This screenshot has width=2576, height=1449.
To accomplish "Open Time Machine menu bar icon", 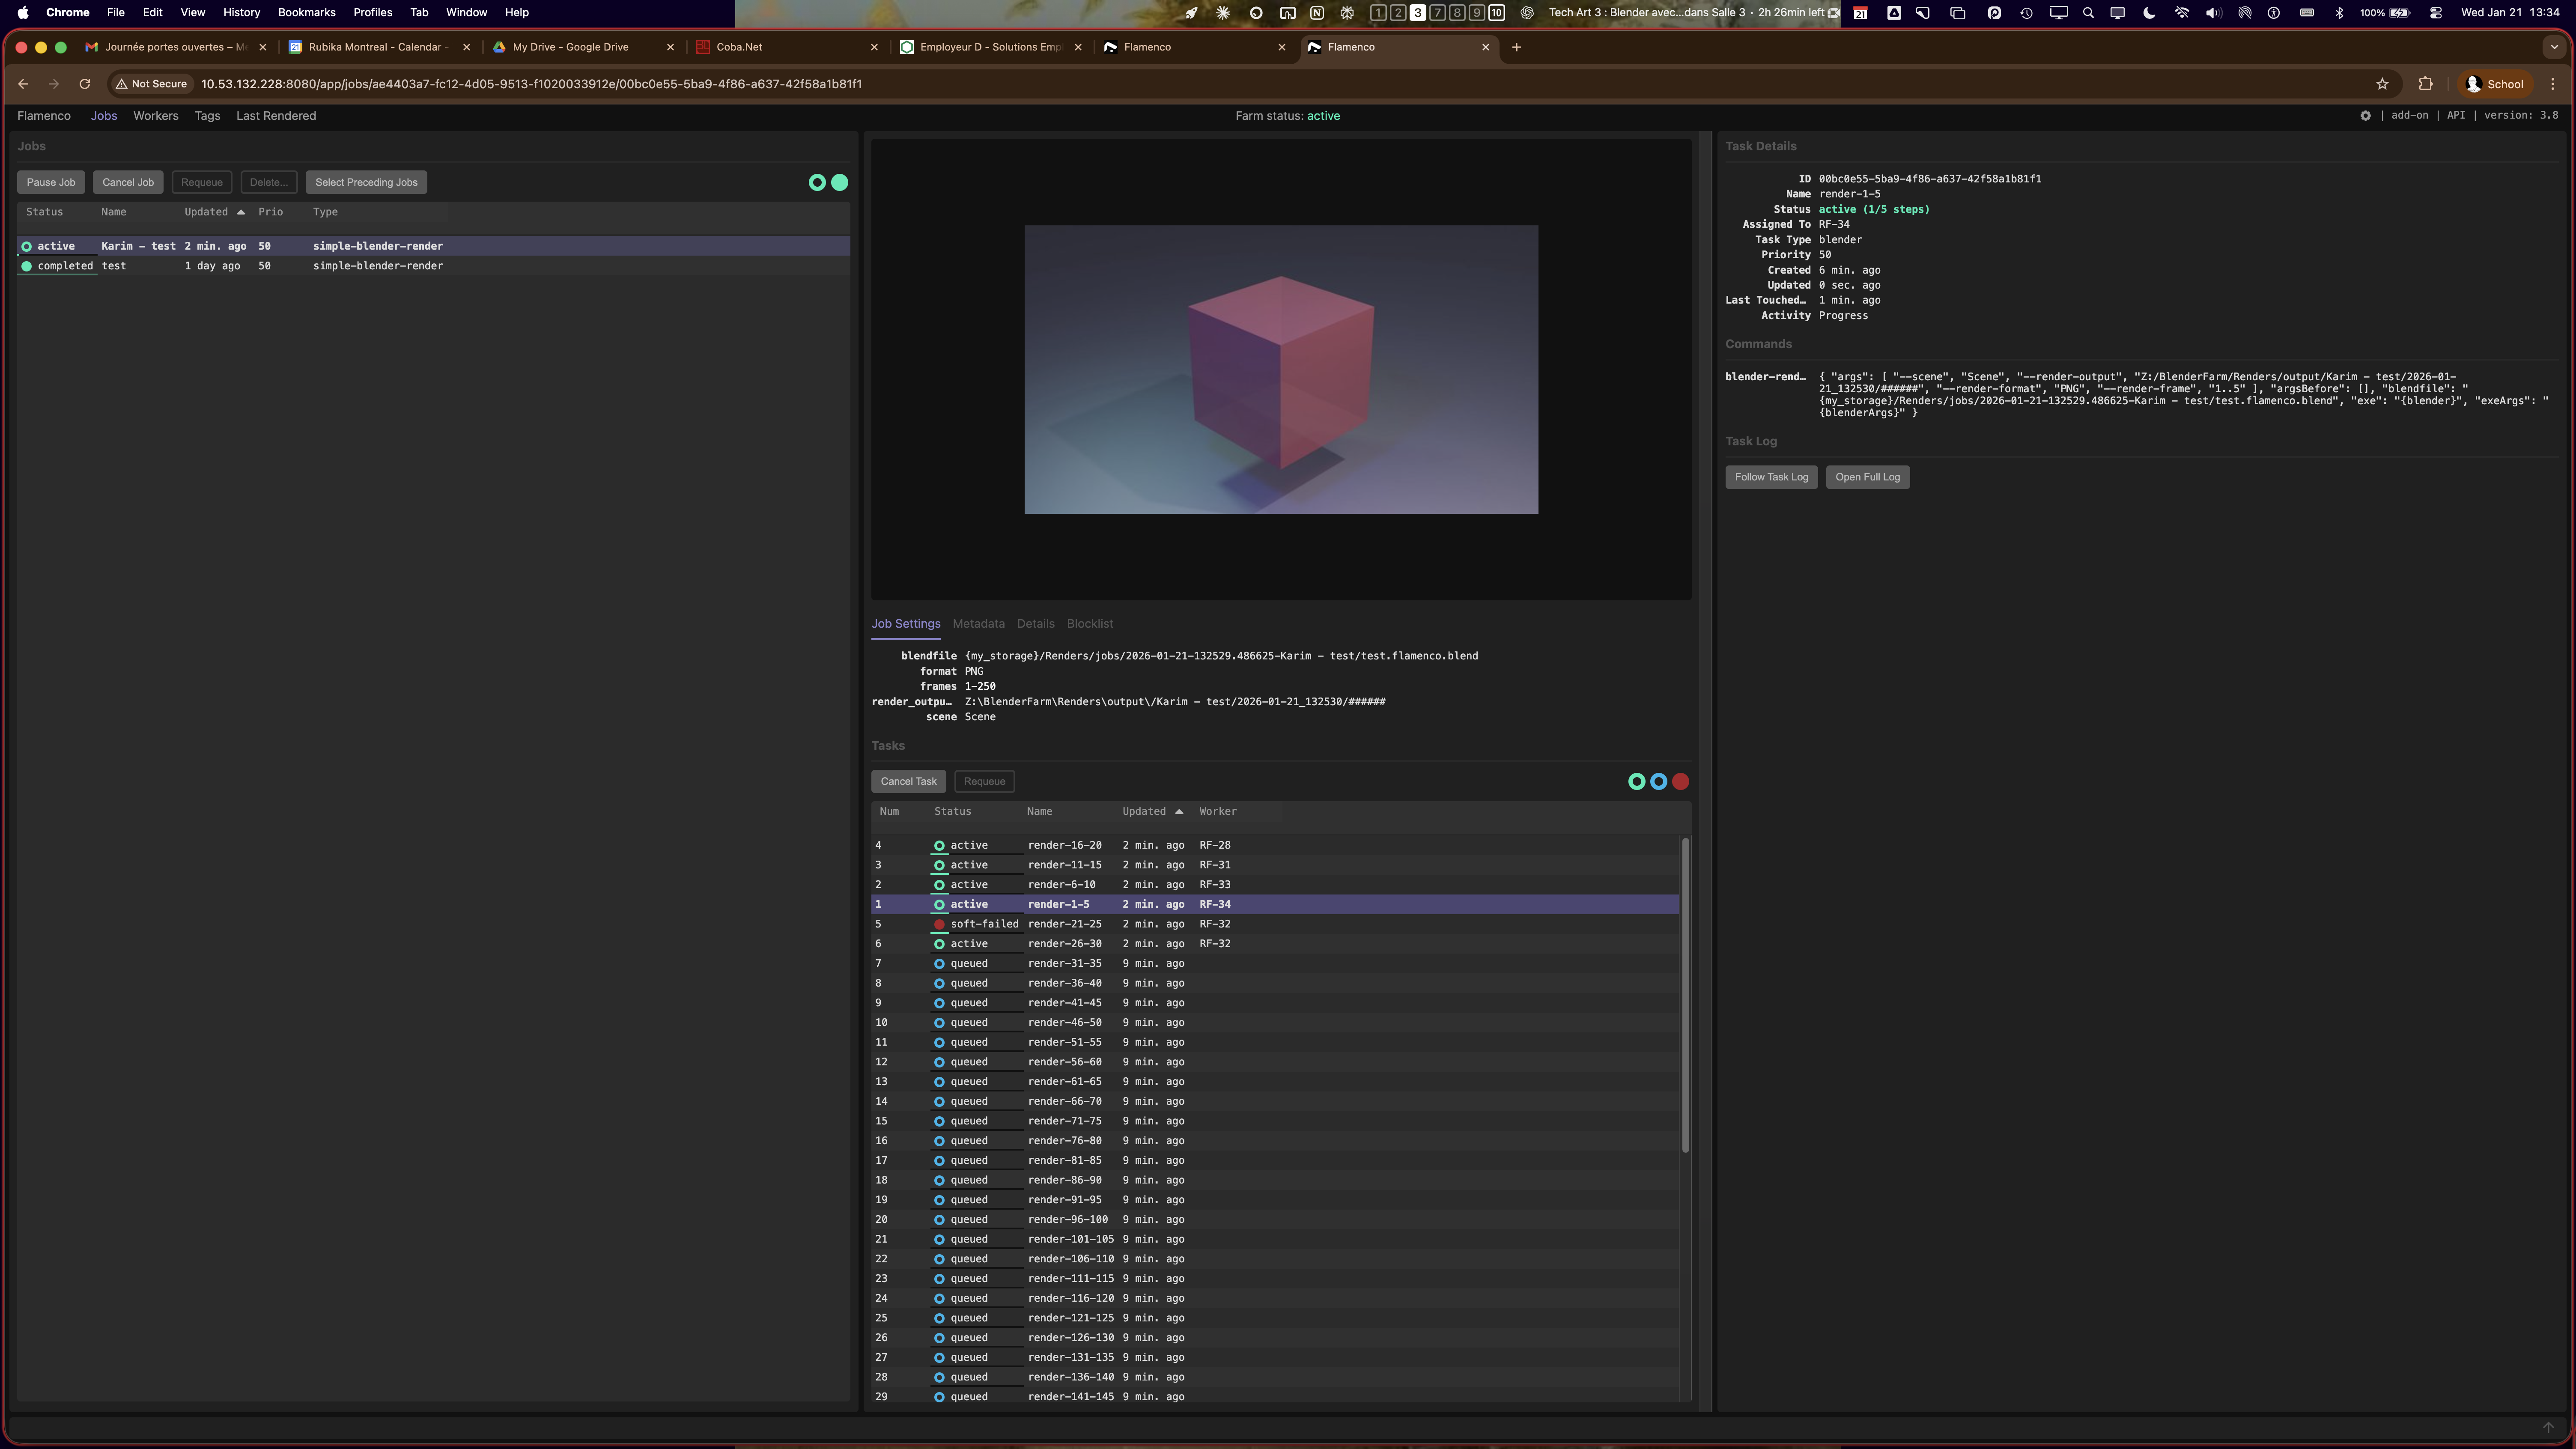I will pyautogui.click(x=2026, y=13).
